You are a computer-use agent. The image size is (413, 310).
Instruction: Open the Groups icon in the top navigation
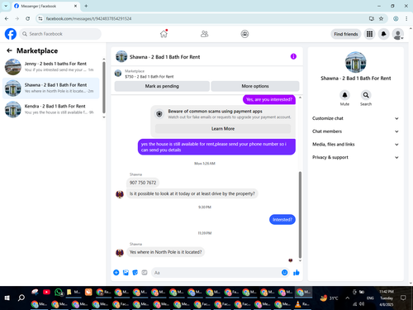244,34
